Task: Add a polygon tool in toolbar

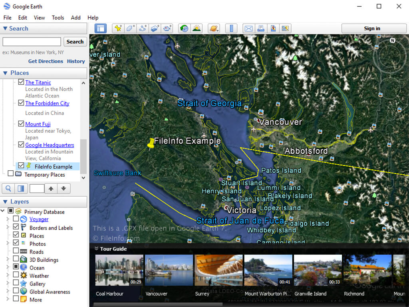Action: tap(131, 28)
